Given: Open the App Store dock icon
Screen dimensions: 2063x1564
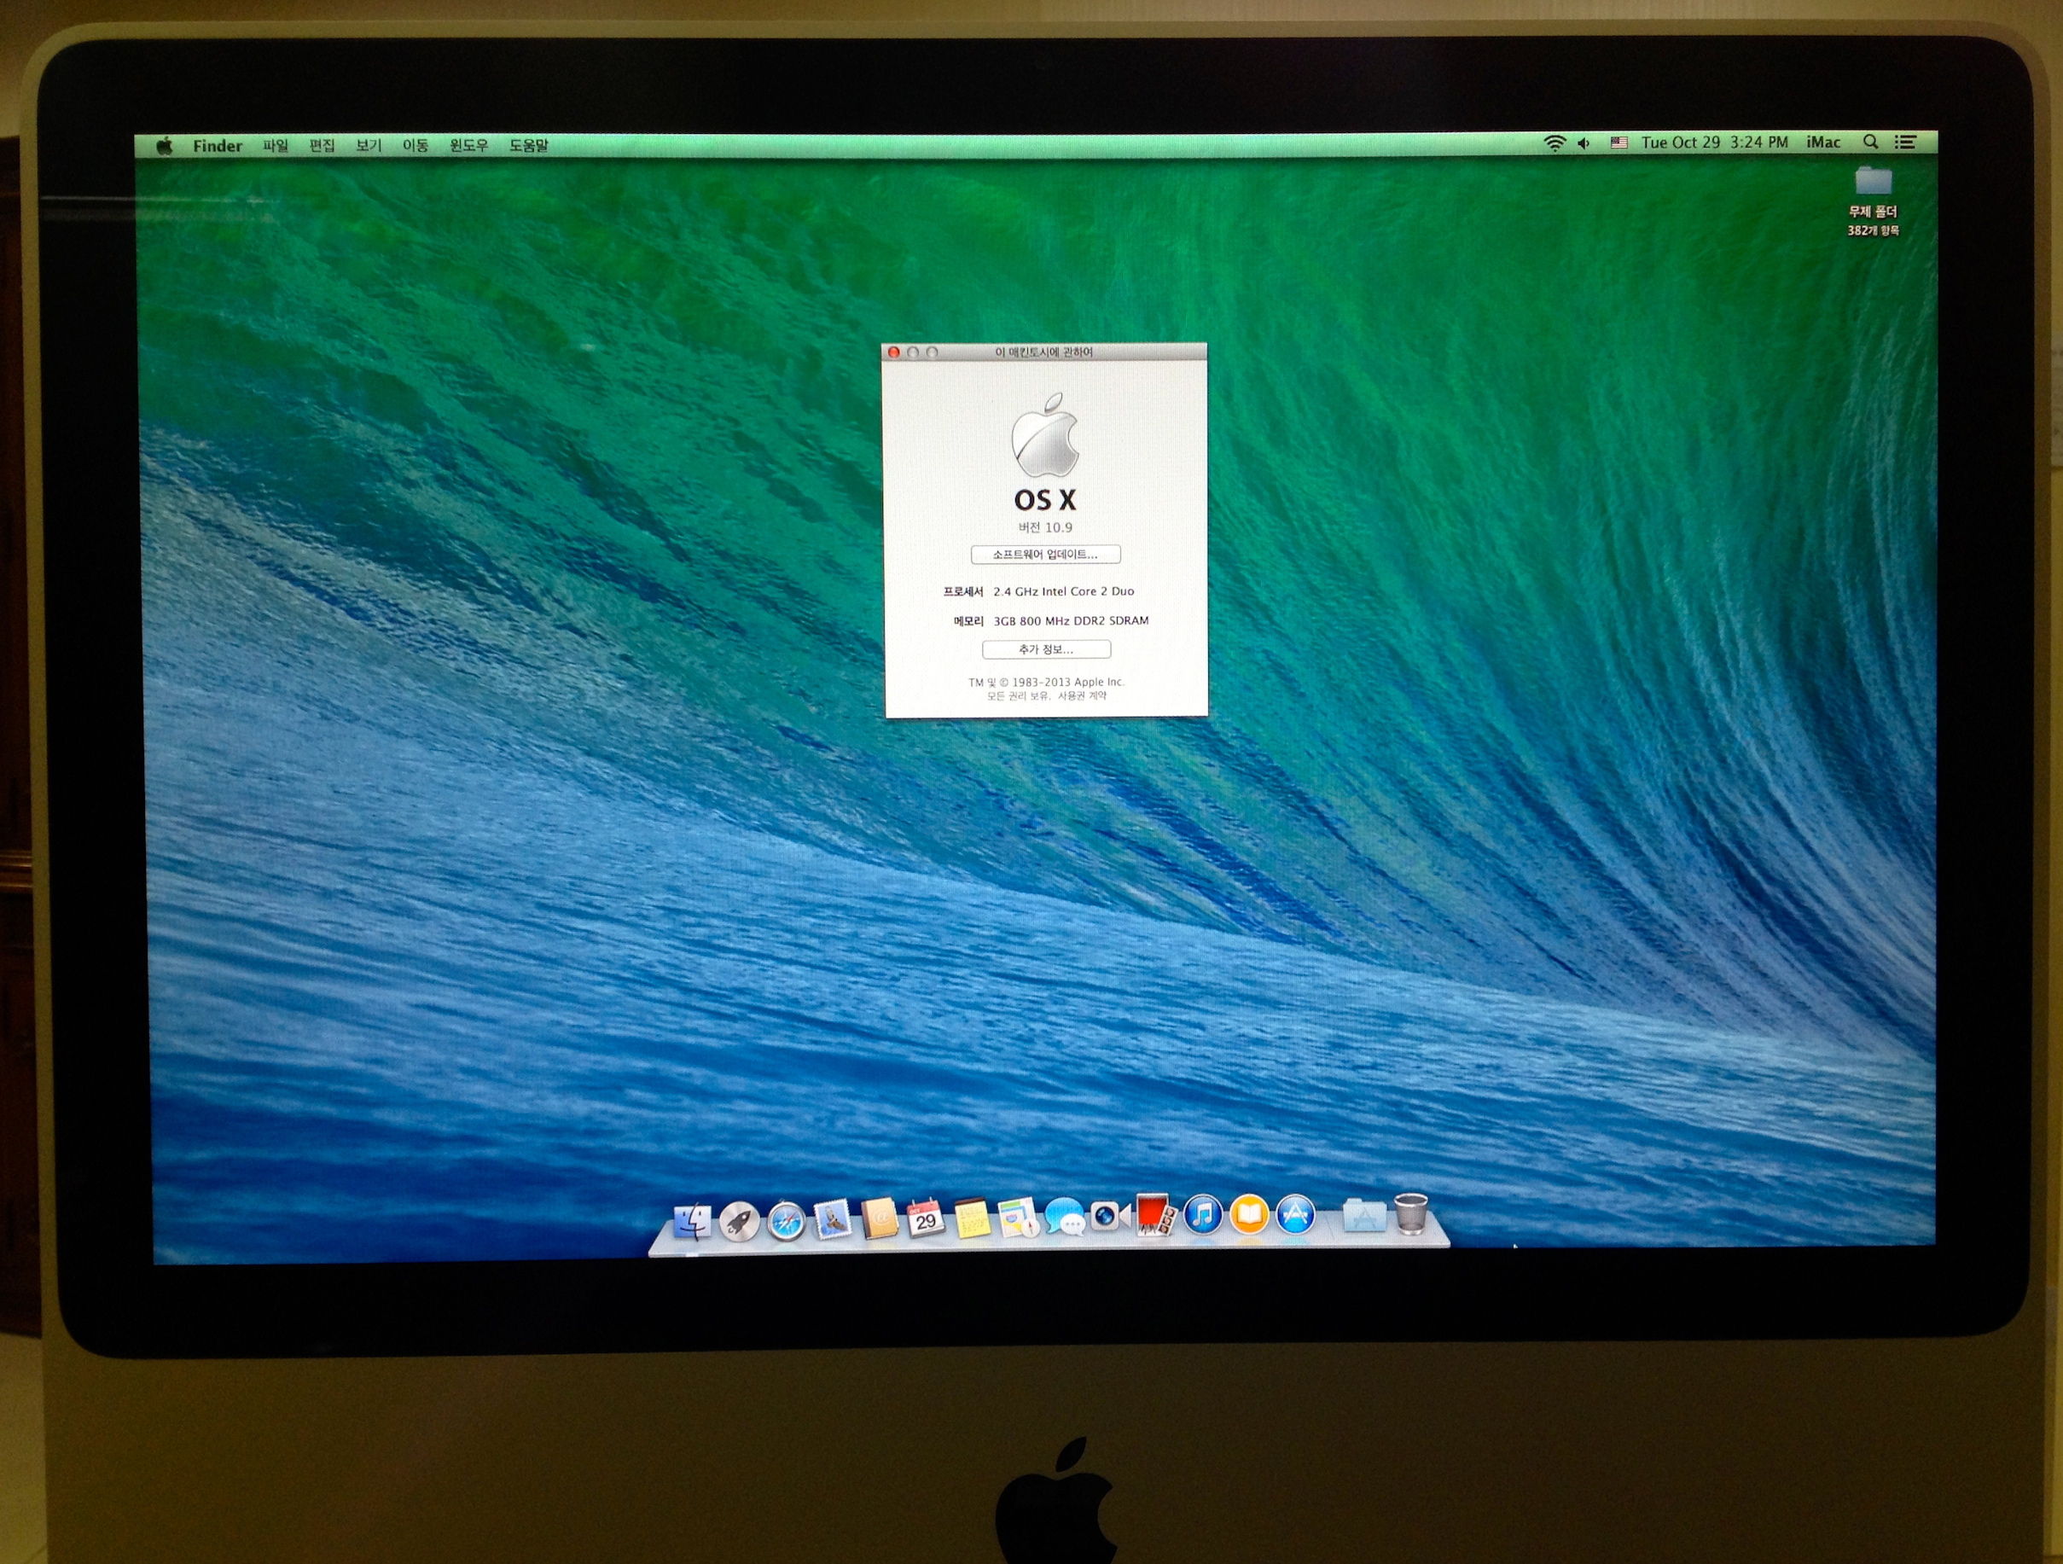Looking at the screenshot, I should click(x=1295, y=1215).
